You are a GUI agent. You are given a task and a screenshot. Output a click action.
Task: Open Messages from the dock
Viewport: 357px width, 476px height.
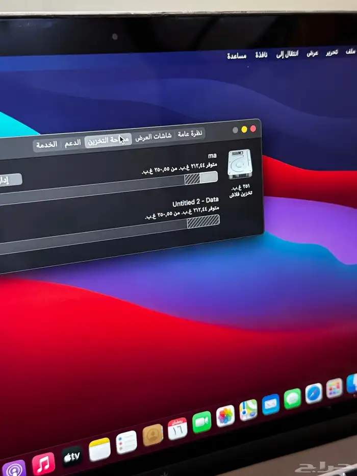pyautogui.click(x=293, y=398)
